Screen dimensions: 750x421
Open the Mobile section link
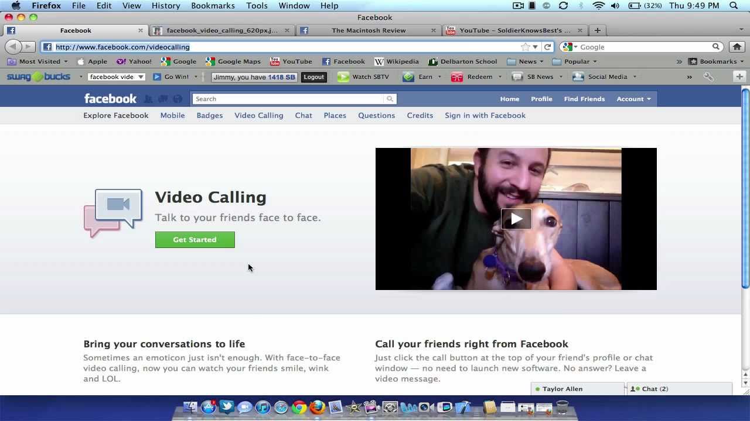(172, 115)
